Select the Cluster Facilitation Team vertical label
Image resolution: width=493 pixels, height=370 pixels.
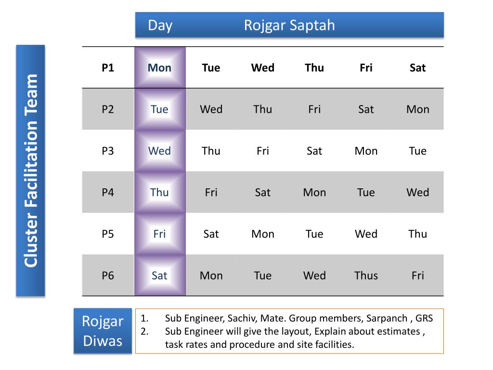[x=30, y=171]
